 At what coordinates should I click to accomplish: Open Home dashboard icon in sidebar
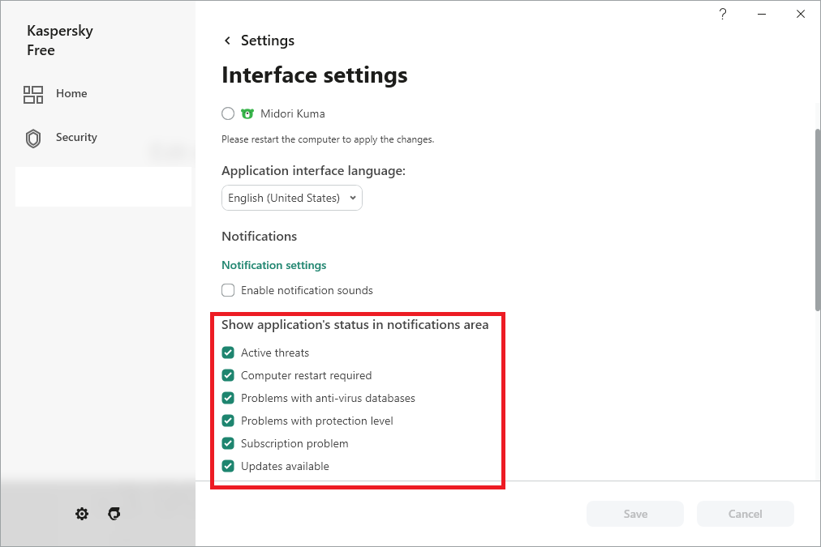[33, 95]
